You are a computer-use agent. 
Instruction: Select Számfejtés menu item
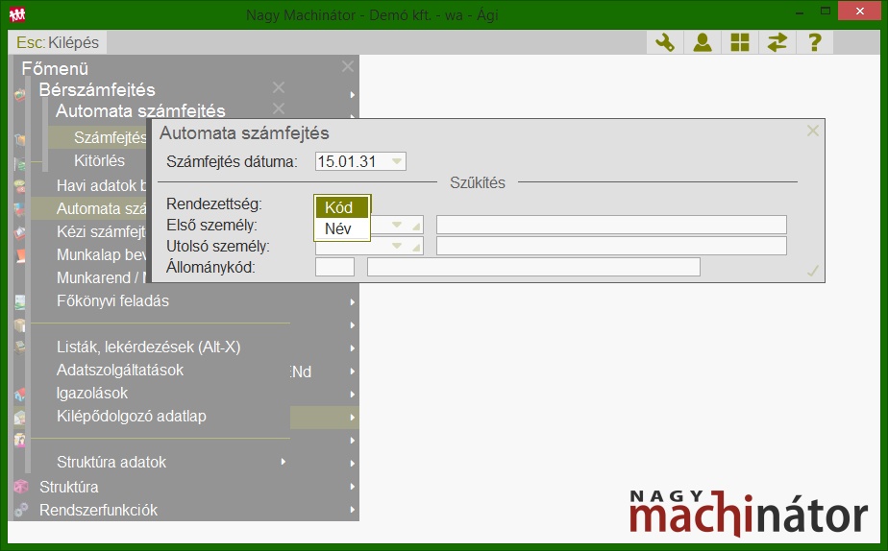(97, 137)
